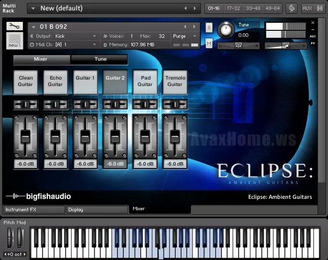Solo the instrument with S button
The width and height of the screenshot is (328, 260).
(x=209, y=27)
